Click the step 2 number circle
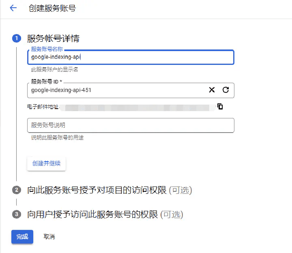 [17, 190]
